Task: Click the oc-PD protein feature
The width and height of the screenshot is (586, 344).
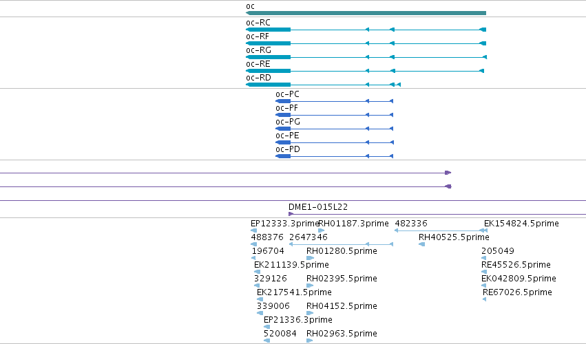Action: coord(334,156)
